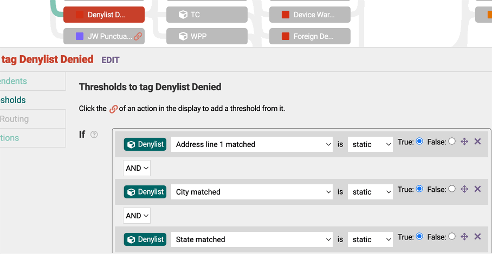Expand the first AND operator dropdown
Viewport: 492px width, 254px height.
pyautogui.click(x=137, y=168)
